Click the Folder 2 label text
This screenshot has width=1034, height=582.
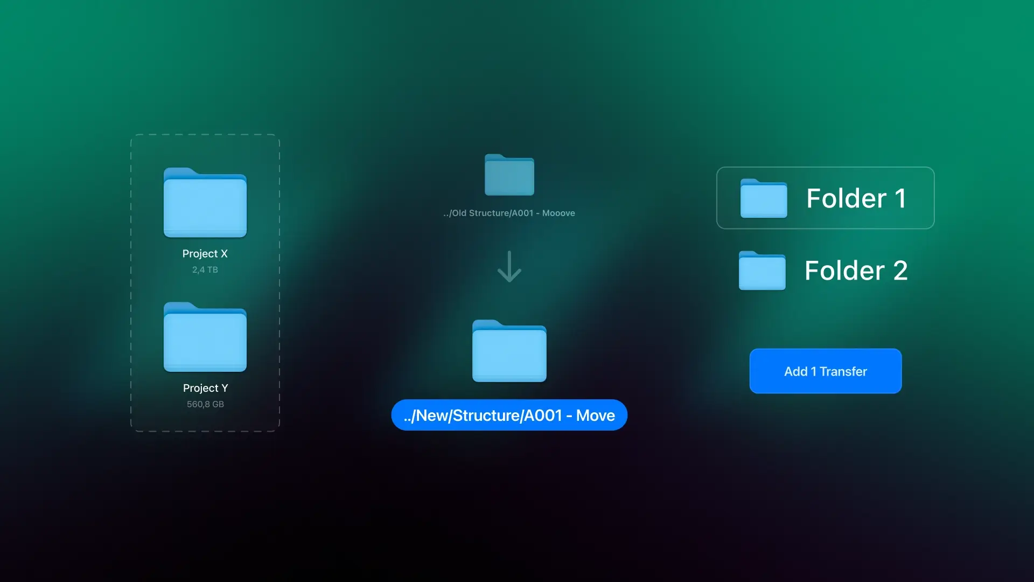pos(856,271)
